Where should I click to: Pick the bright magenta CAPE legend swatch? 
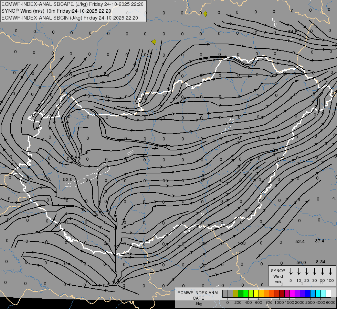292,294
